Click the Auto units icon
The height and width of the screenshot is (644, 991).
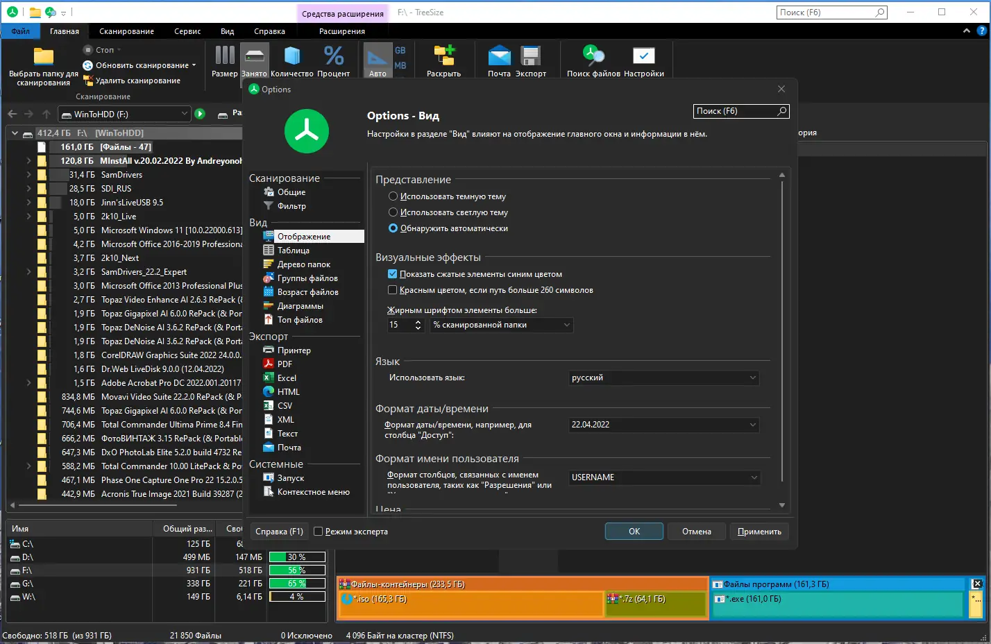(378, 57)
